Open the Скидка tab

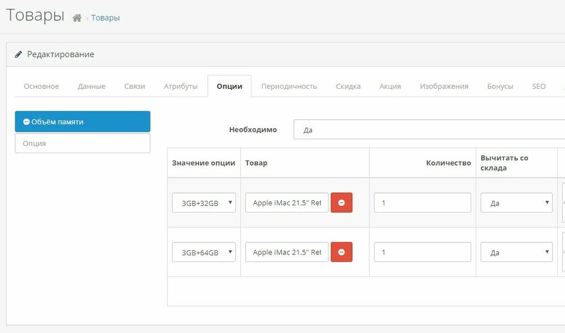click(348, 87)
